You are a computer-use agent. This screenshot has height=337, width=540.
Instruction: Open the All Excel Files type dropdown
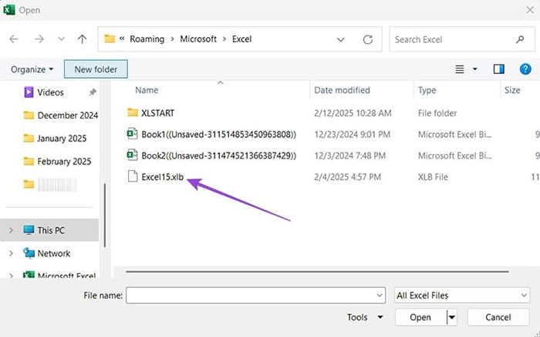tap(461, 295)
